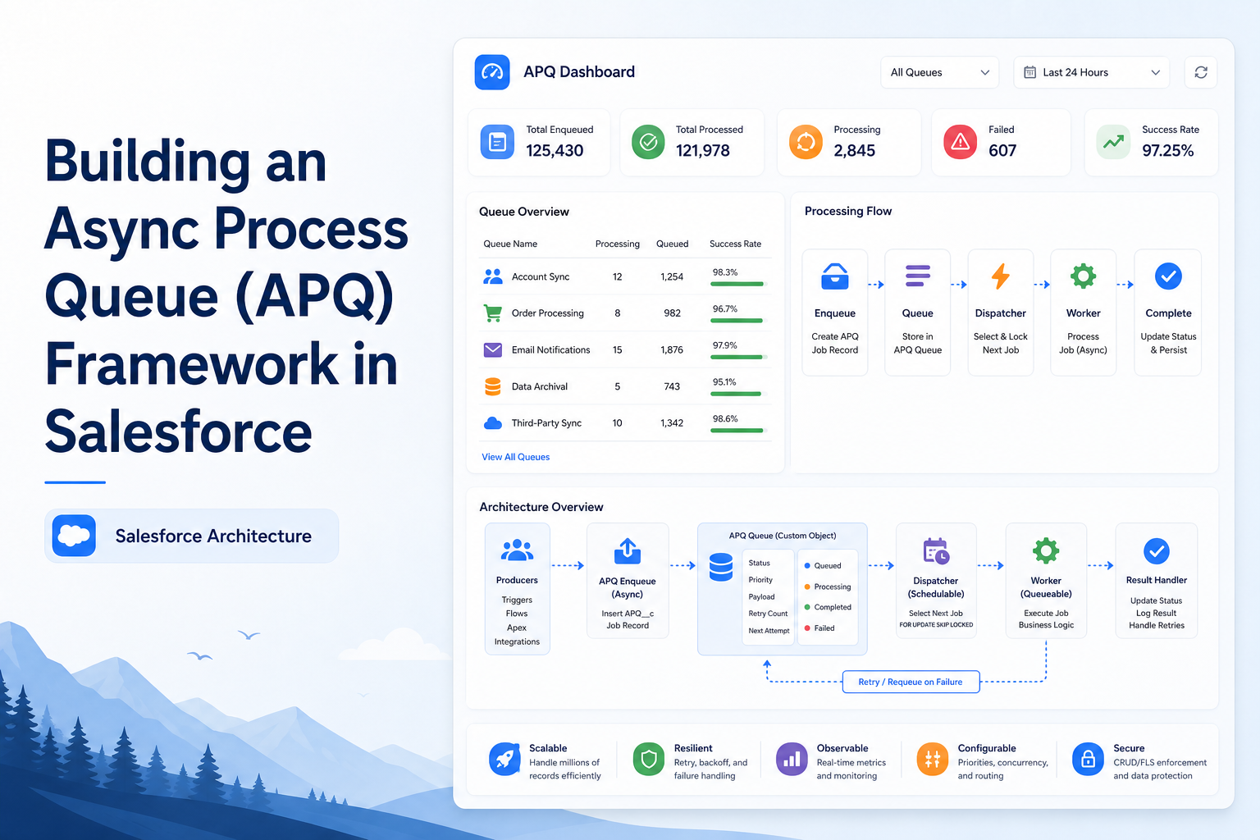Select the Third-Party Sync queue name
The image size is (1260, 840).
click(x=546, y=423)
